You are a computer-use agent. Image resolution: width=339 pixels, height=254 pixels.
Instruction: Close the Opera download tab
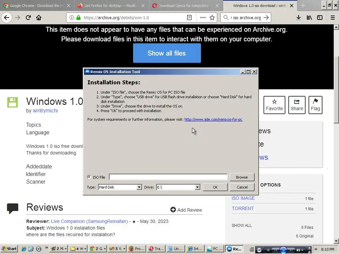click(217, 6)
